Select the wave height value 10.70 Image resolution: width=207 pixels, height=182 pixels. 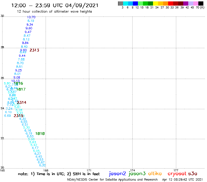coord(31,17)
